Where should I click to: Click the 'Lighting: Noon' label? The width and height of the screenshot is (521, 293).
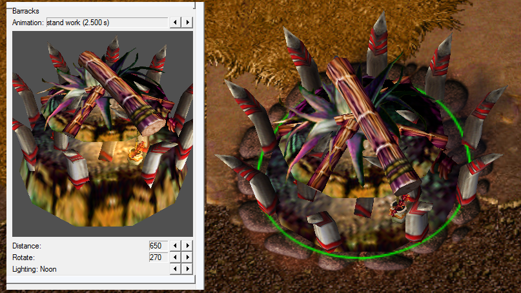34,269
